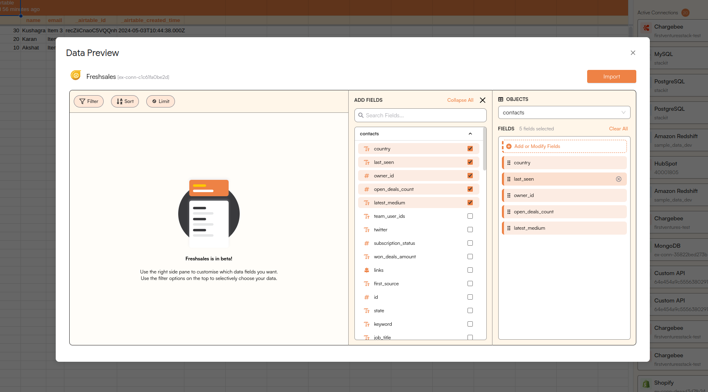Click the object icon beside links
Image resolution: width=708 pixels, height=392 pixels.
(x=367, y=270)
